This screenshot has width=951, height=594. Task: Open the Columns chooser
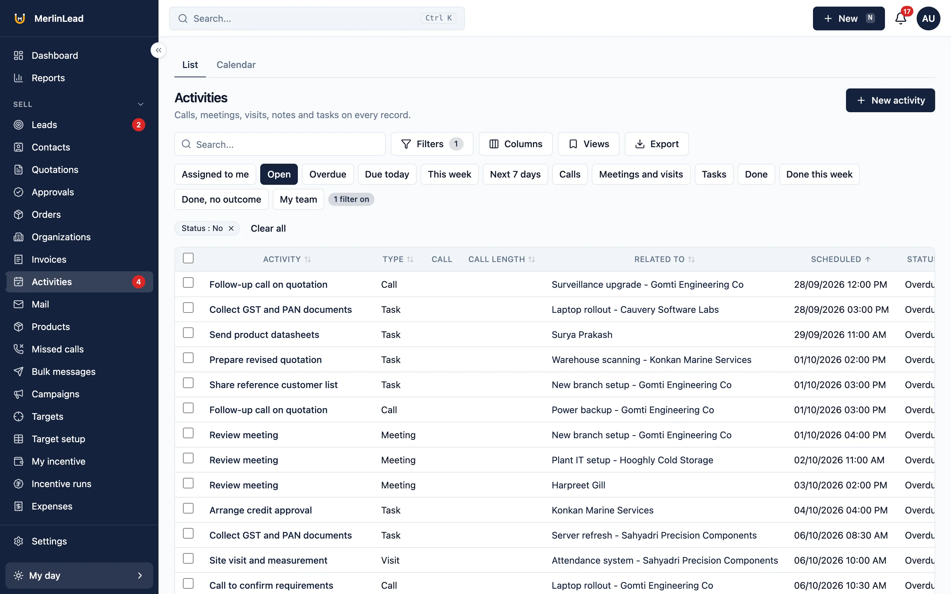(515, 144)
